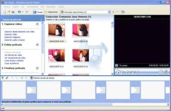
Task: Click the Importar vídeo link
Action: [x=11, y=35]
